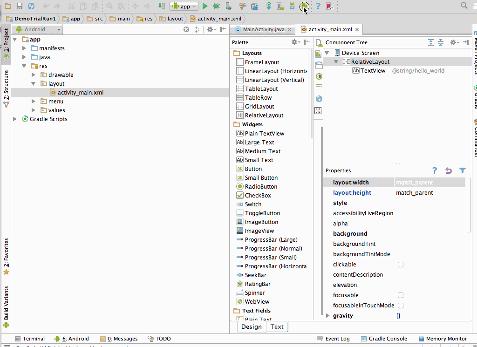Expand the Gradle Scripts node
The height and width of the screenshot is (347, 477).
14,119
